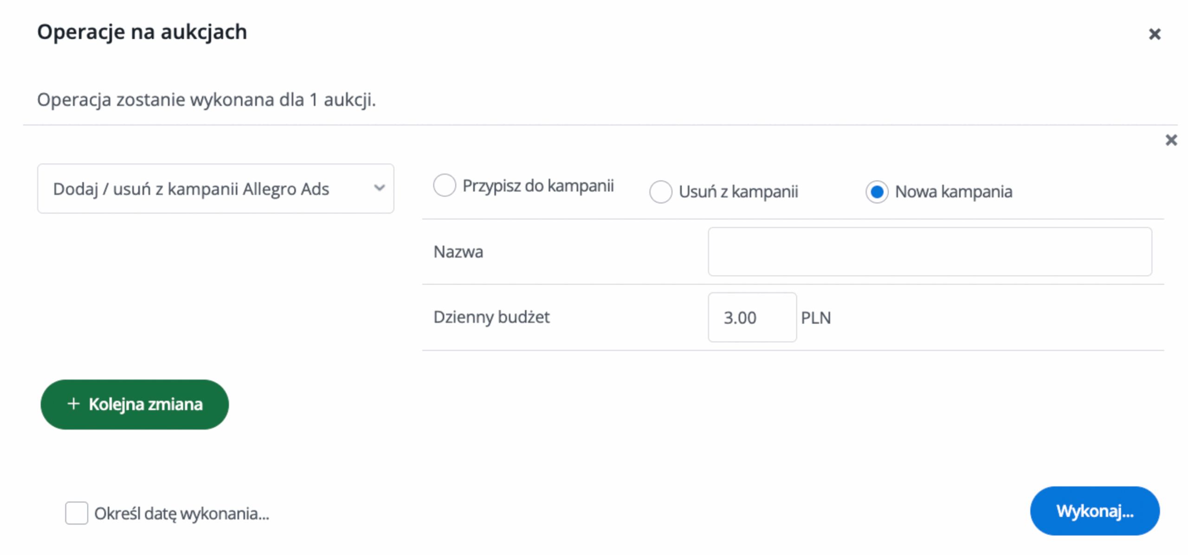Click the Określ datę wykonania... label text
The width and height of the screenshot is (1188, 555).
181,514
